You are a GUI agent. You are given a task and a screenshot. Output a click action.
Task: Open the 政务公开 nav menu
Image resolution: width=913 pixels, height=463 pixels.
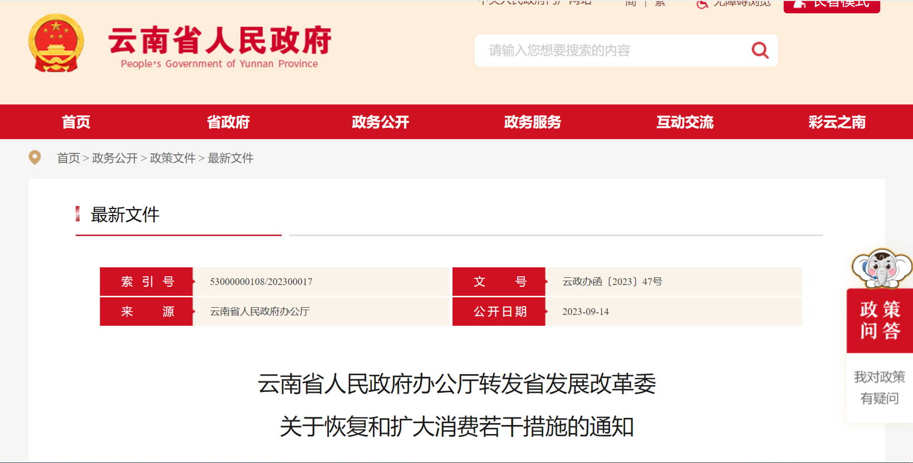point(380,122)
